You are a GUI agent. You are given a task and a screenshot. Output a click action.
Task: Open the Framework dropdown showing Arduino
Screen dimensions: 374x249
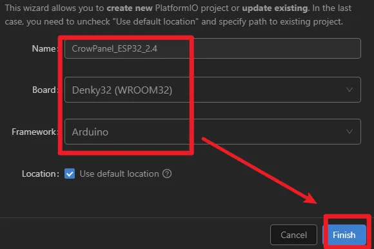click(x=213, y=132)
